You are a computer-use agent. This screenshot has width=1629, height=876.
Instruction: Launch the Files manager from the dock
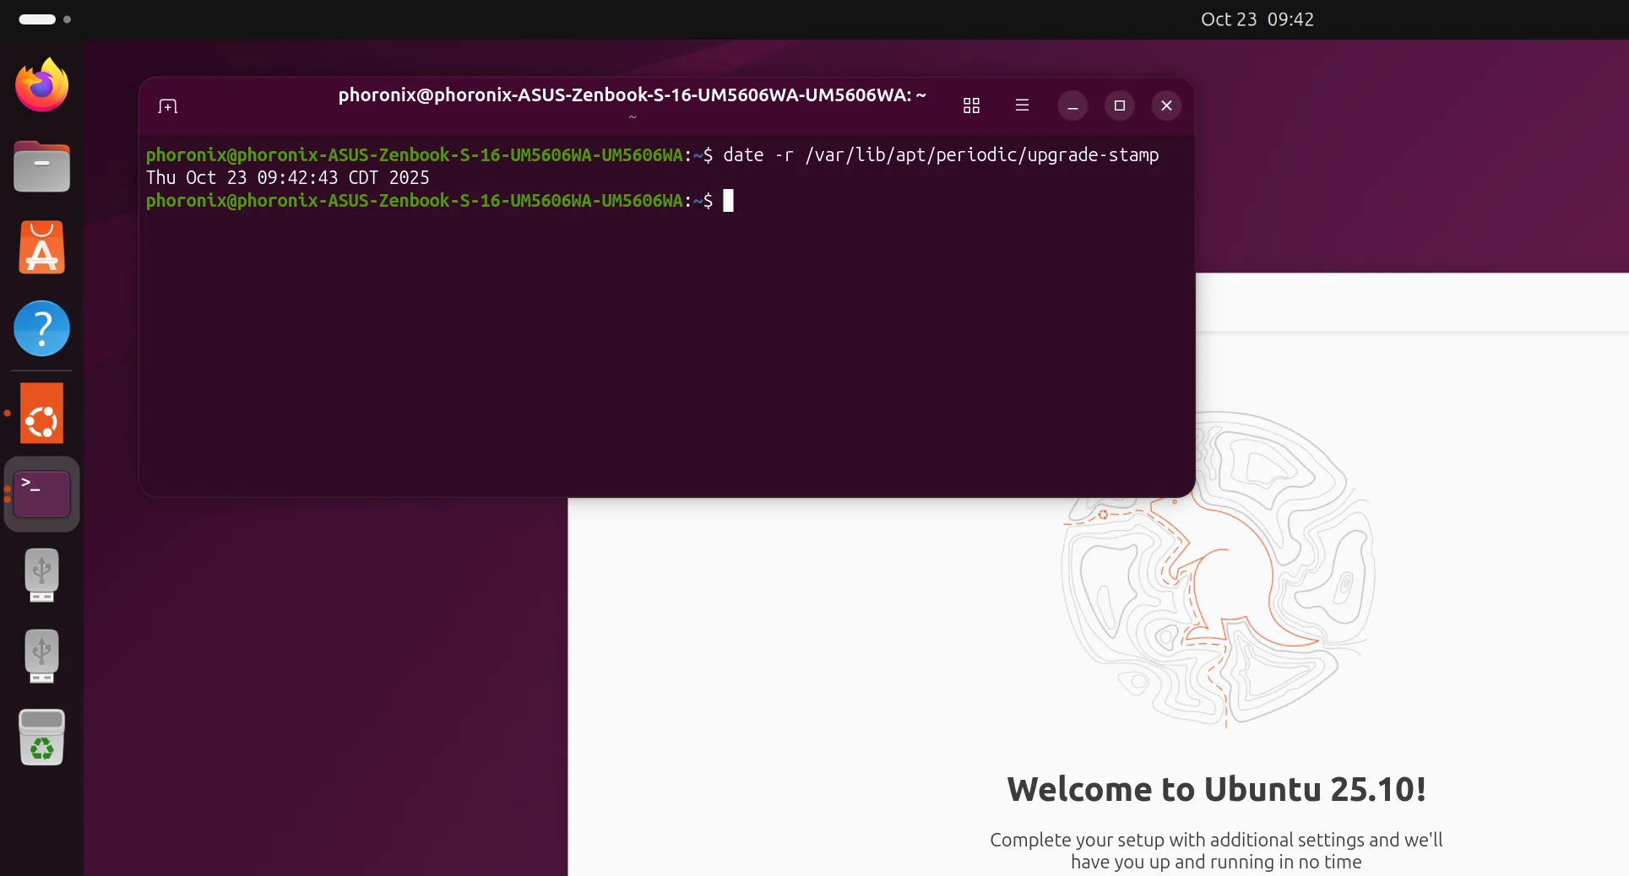point(41,166)
